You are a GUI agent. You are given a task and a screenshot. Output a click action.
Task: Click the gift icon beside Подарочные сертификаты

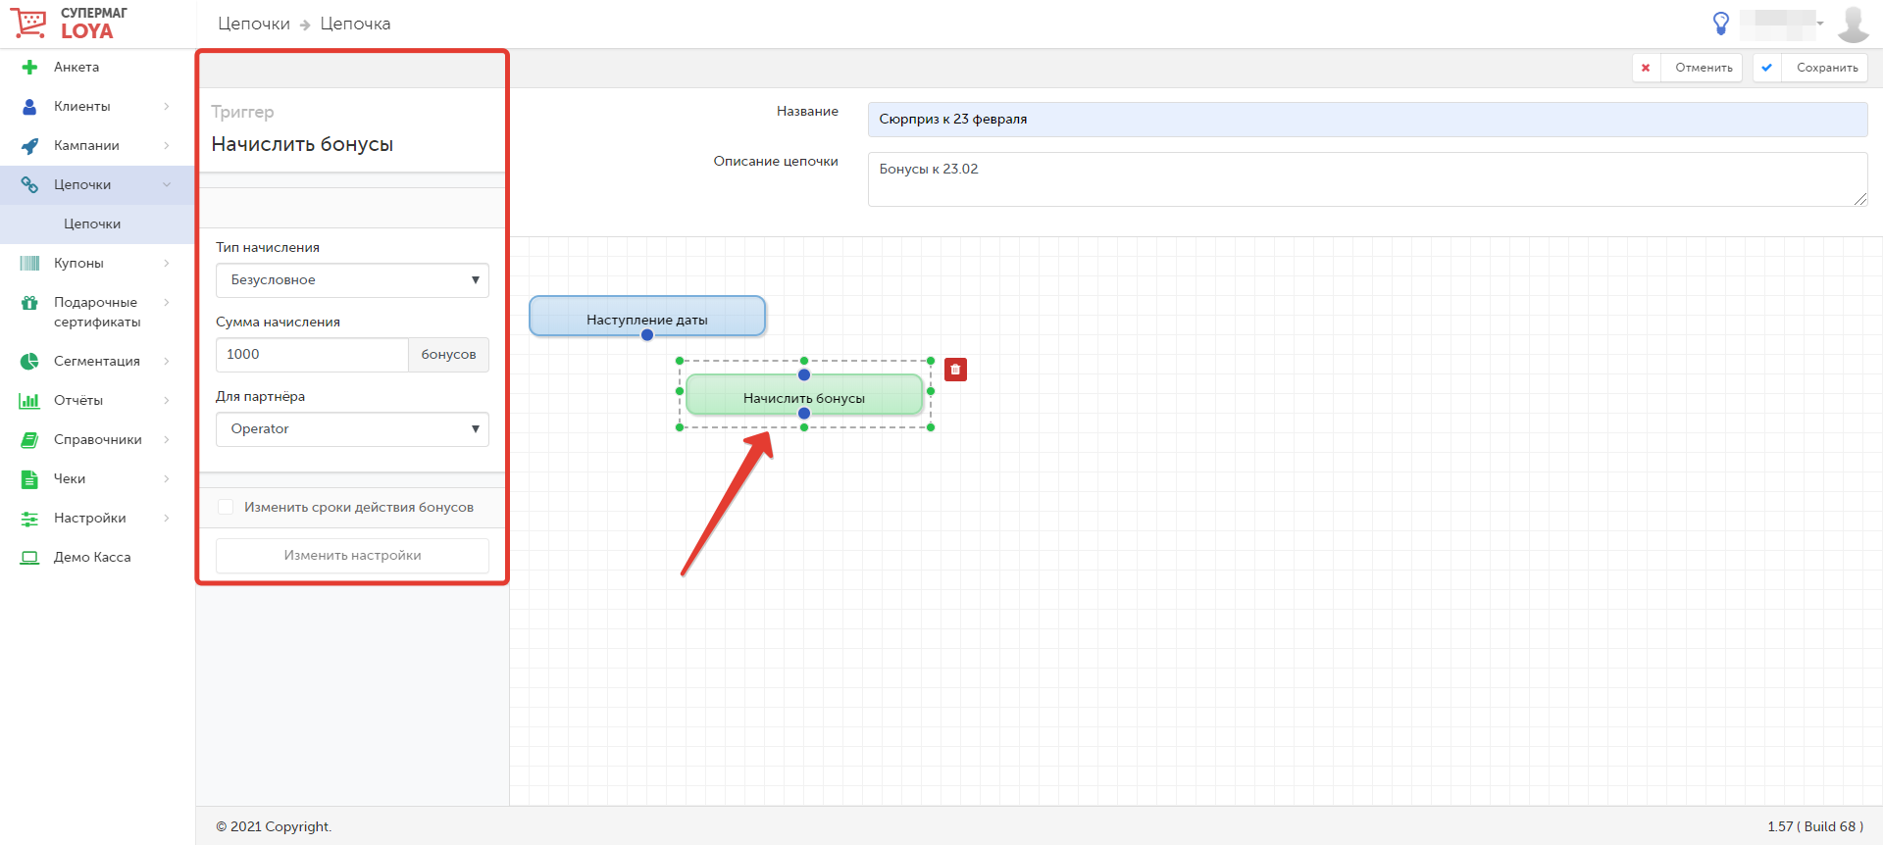pyautogui.click(x=29, y=303)
